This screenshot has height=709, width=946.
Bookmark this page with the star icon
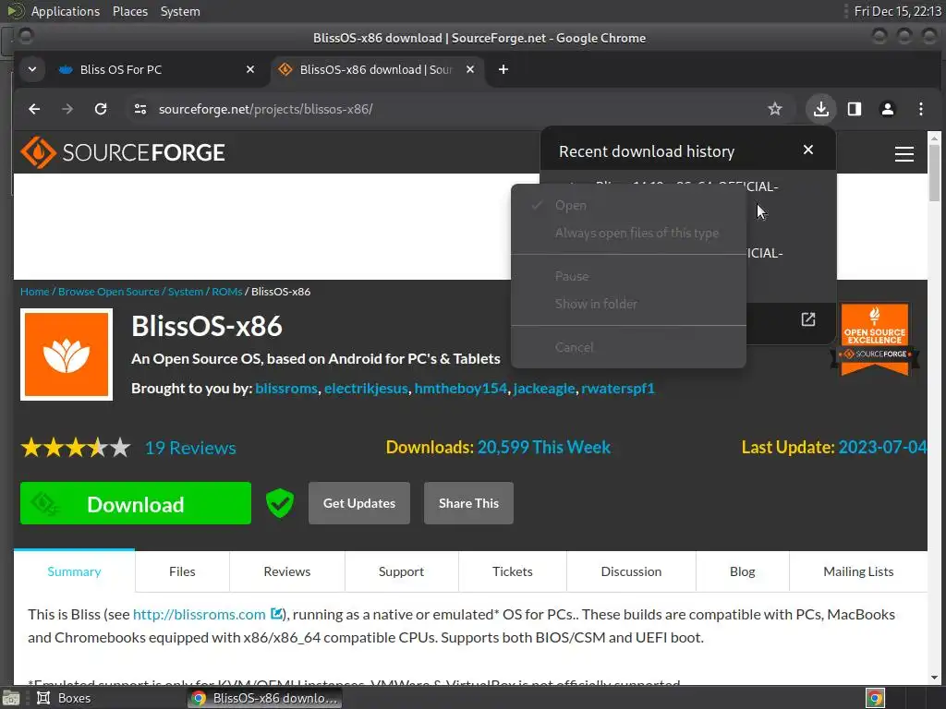775,109
